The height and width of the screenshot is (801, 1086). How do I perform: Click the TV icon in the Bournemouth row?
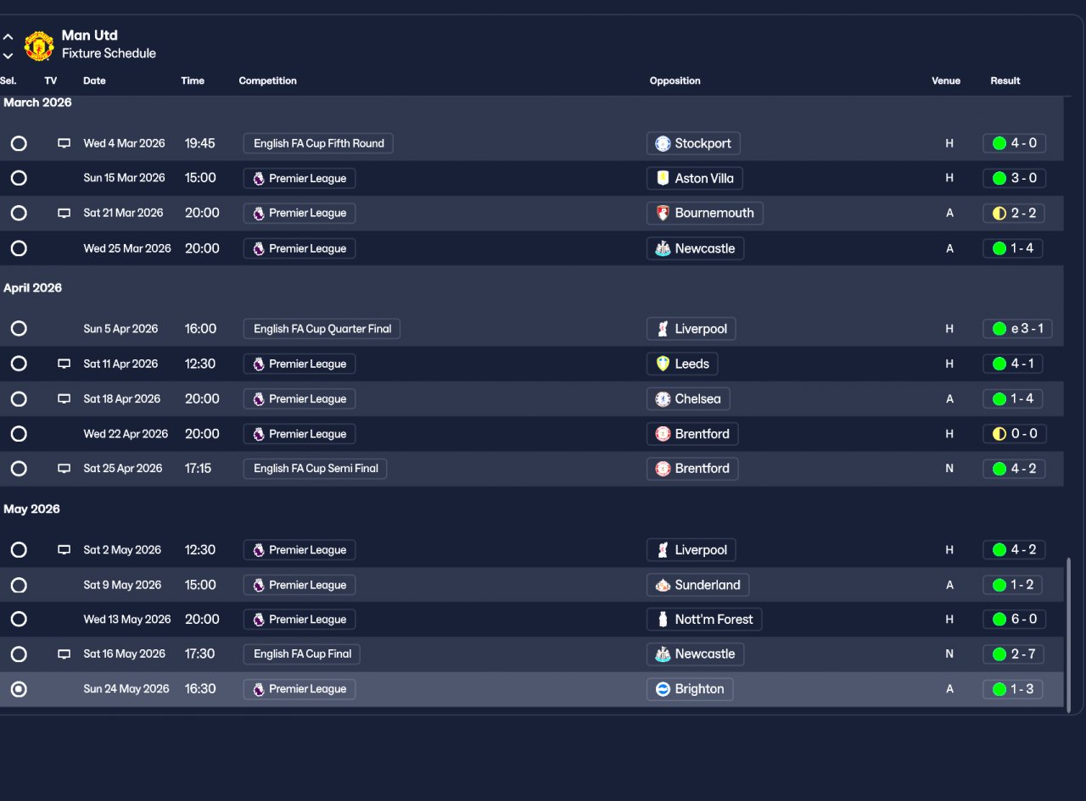pos(64,213)
